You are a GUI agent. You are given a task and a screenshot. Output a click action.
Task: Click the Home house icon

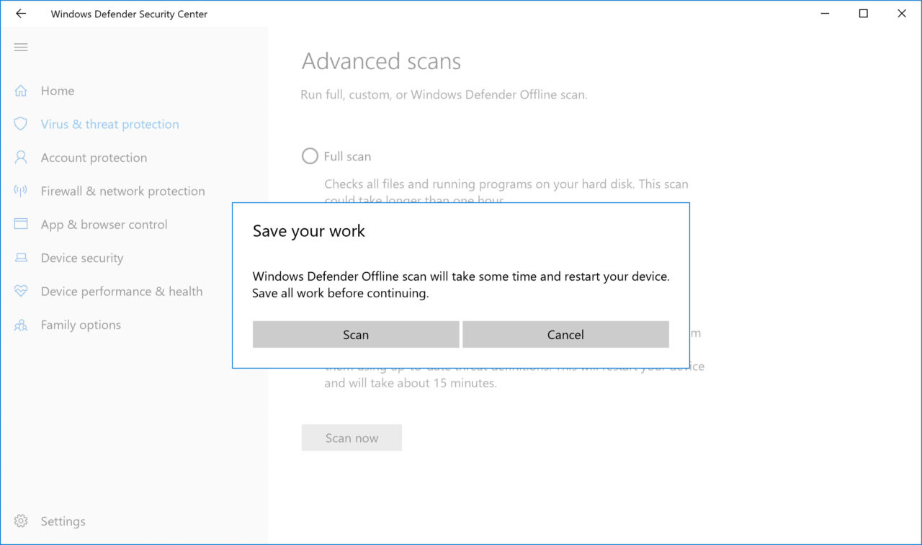[x=21, y=91]
